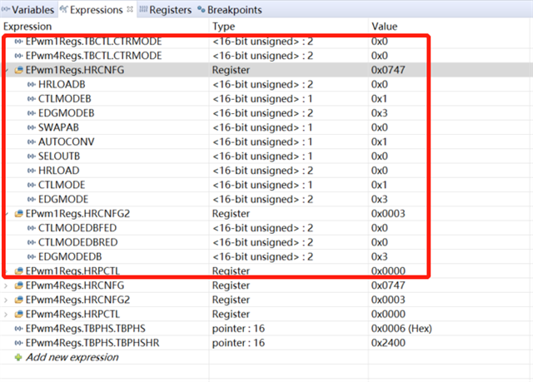Image resolution: width=533 pixels, height=382 pixels.
Task: Click the pointer icon beside EPwm4Regs.TBPHS.TBPHSHR
Action: click(18, 343)
